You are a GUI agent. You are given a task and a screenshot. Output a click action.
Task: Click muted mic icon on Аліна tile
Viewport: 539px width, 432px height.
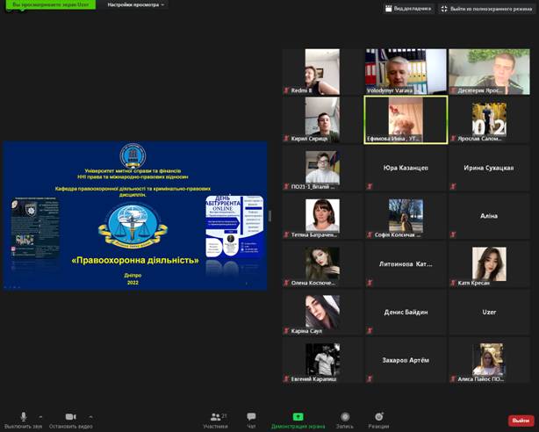click(453, 235)
